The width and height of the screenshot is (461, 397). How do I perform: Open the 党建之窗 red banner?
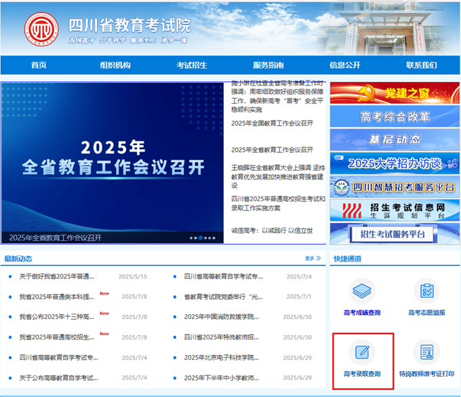(x=395, y=93)
